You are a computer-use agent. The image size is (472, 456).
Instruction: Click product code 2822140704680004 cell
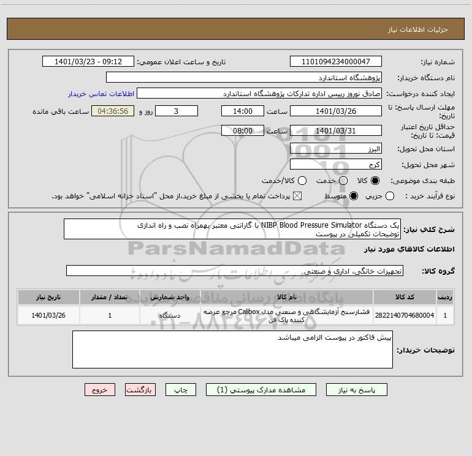point(405,315)
